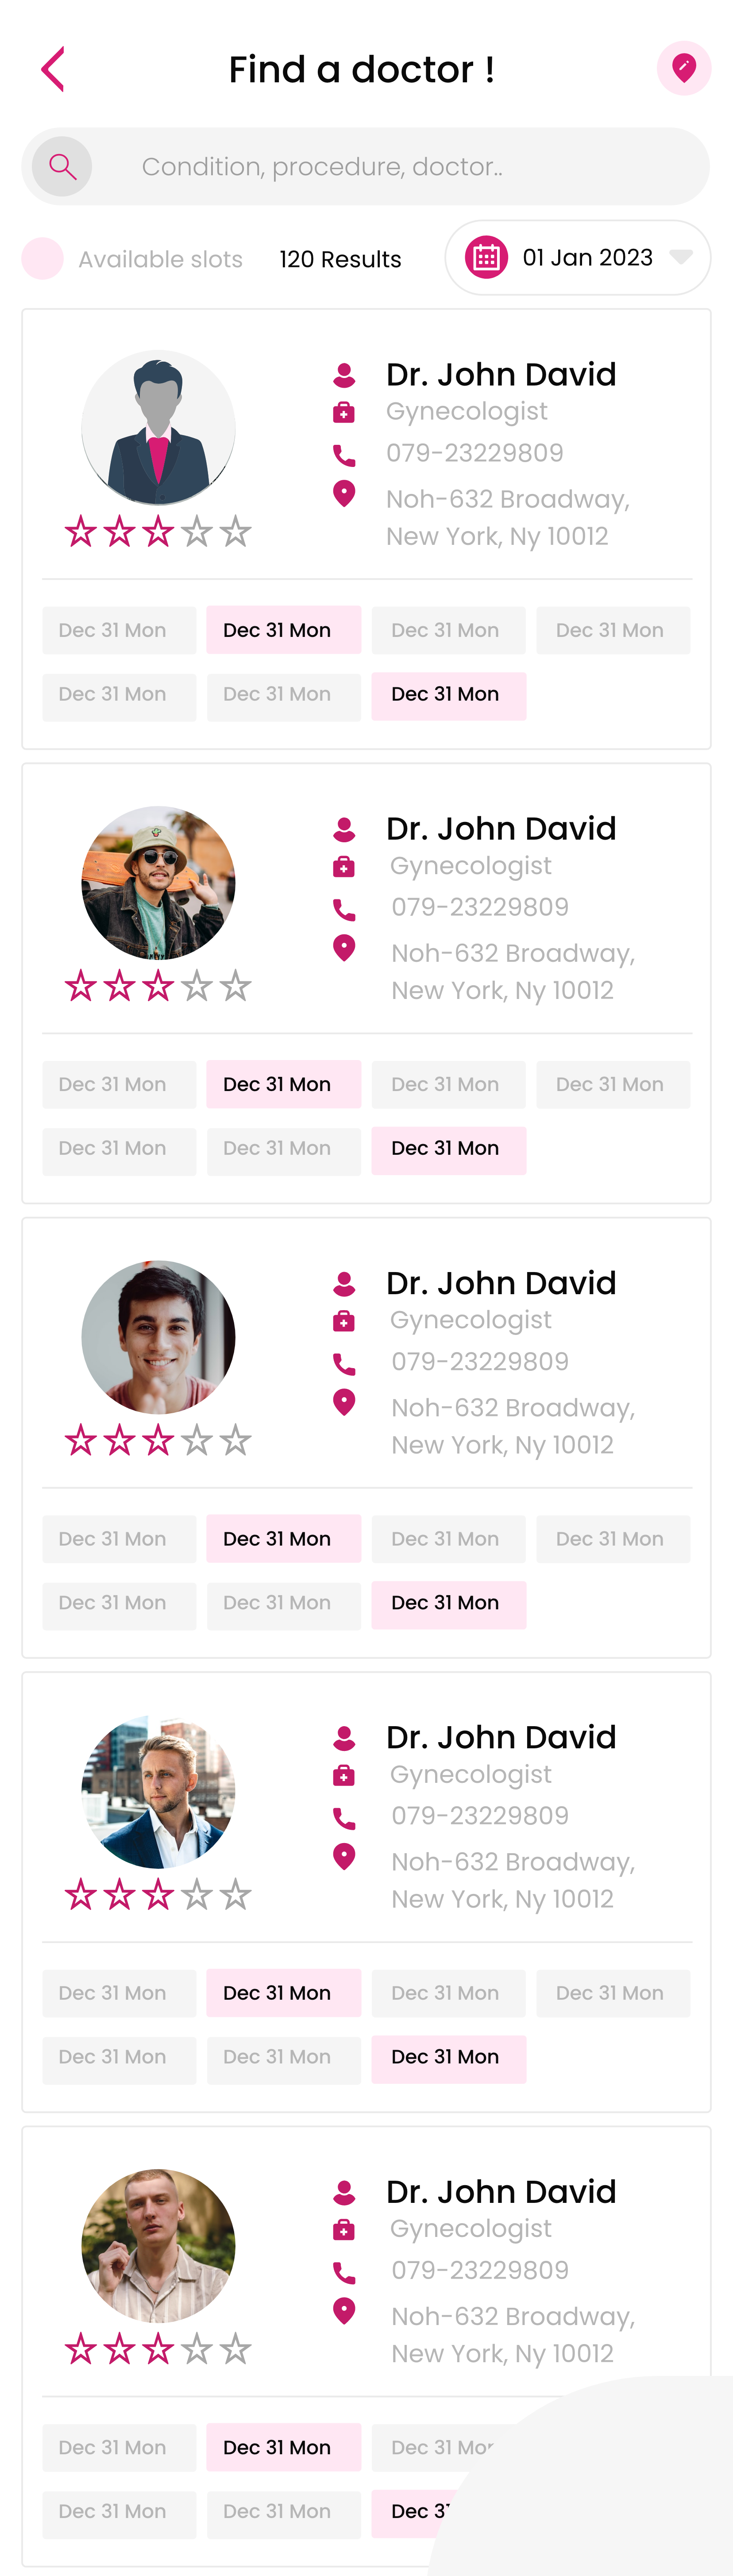Open the 01 Jan 2023 date selector
This screenshot has width=733, height=2576.
click(587, 258)
